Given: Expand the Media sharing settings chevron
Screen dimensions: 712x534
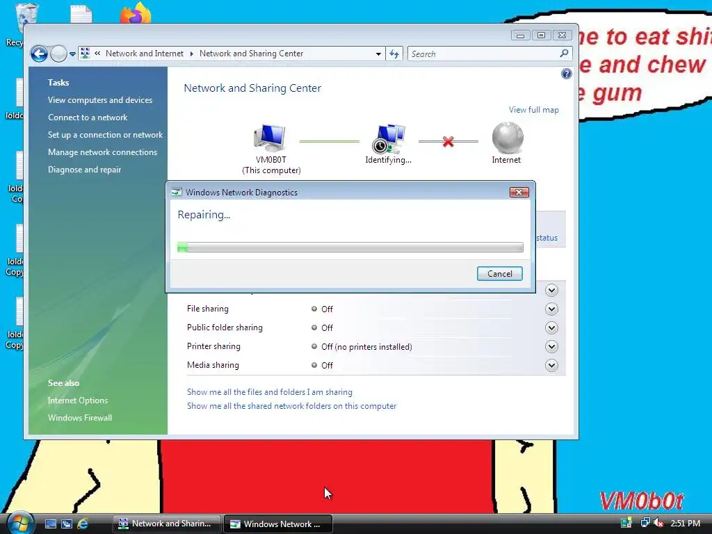Looking at the screenshot, I should [551, 366].
